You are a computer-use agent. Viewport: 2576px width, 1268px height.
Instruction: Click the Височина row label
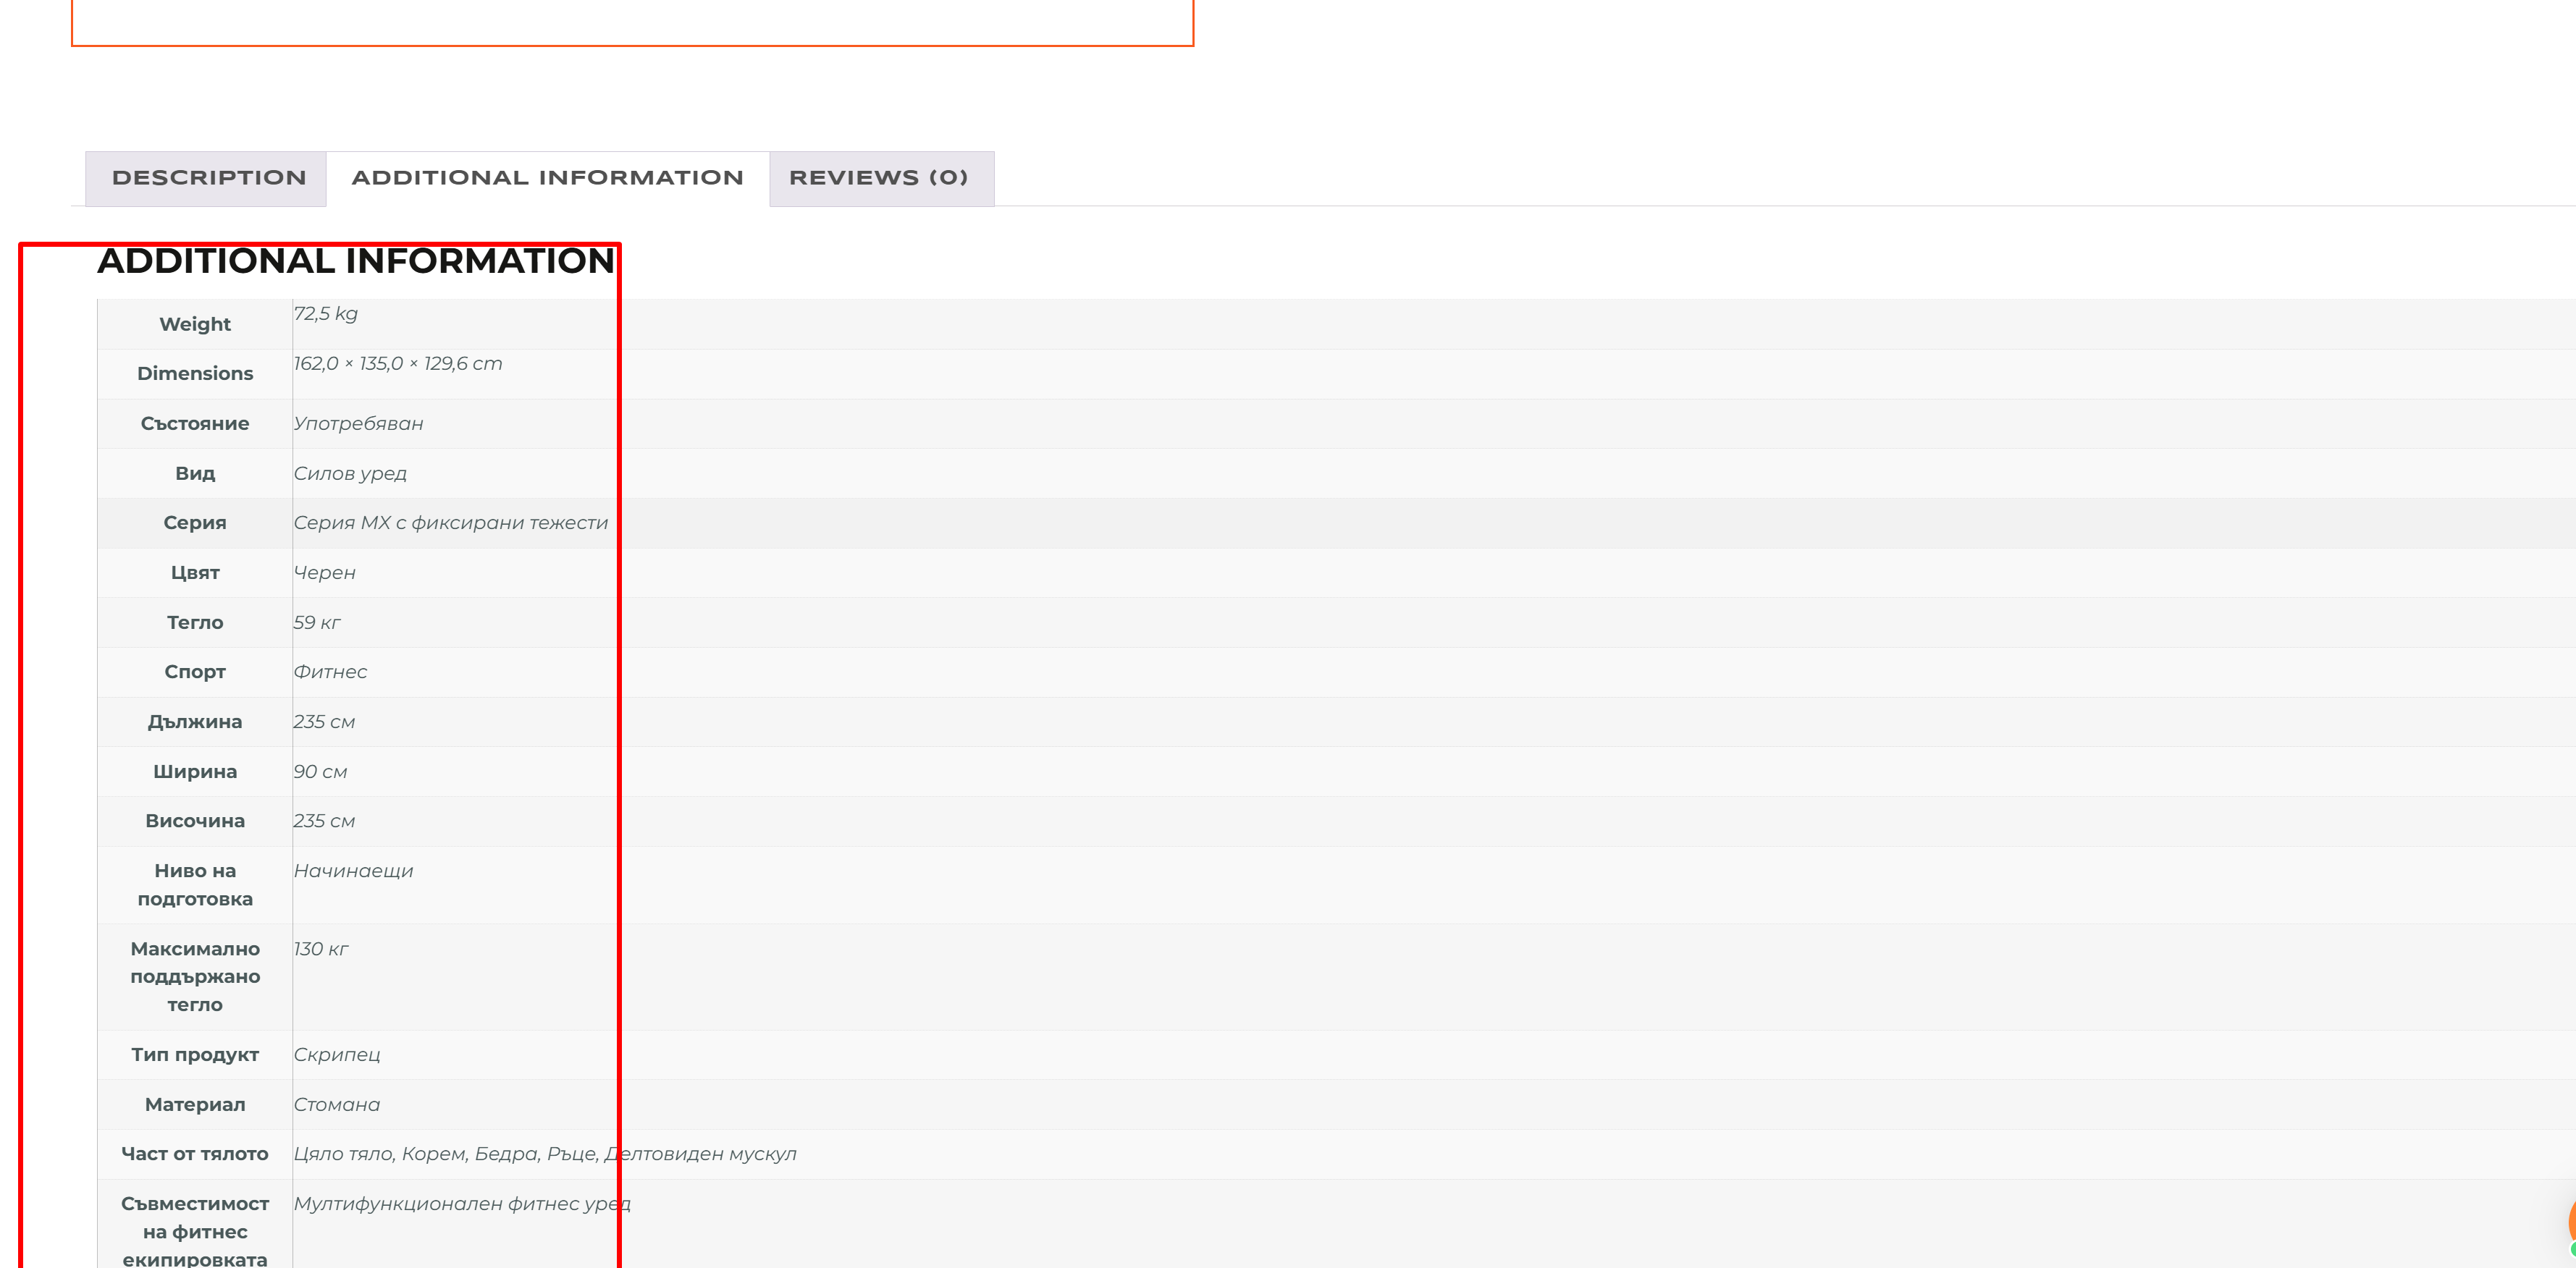195,821
